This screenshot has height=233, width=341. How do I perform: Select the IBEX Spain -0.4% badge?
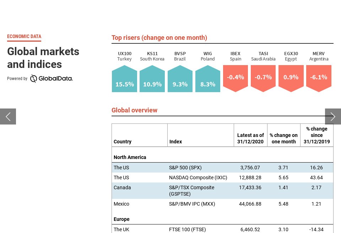click(236, 78)
